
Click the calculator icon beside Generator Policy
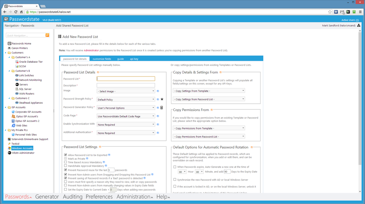click(162, 107)
